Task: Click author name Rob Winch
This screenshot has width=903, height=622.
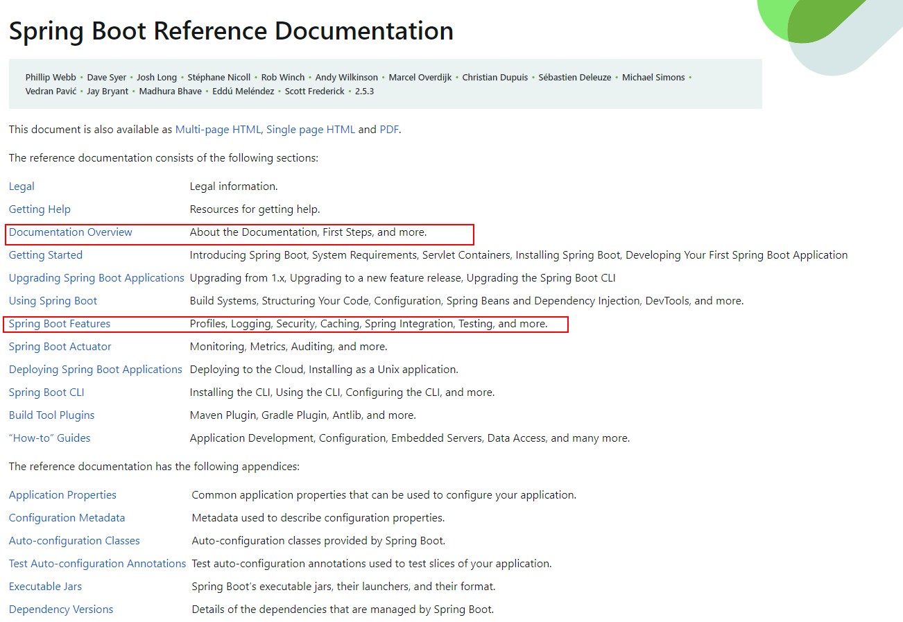Action: click(x=283, y=78)
